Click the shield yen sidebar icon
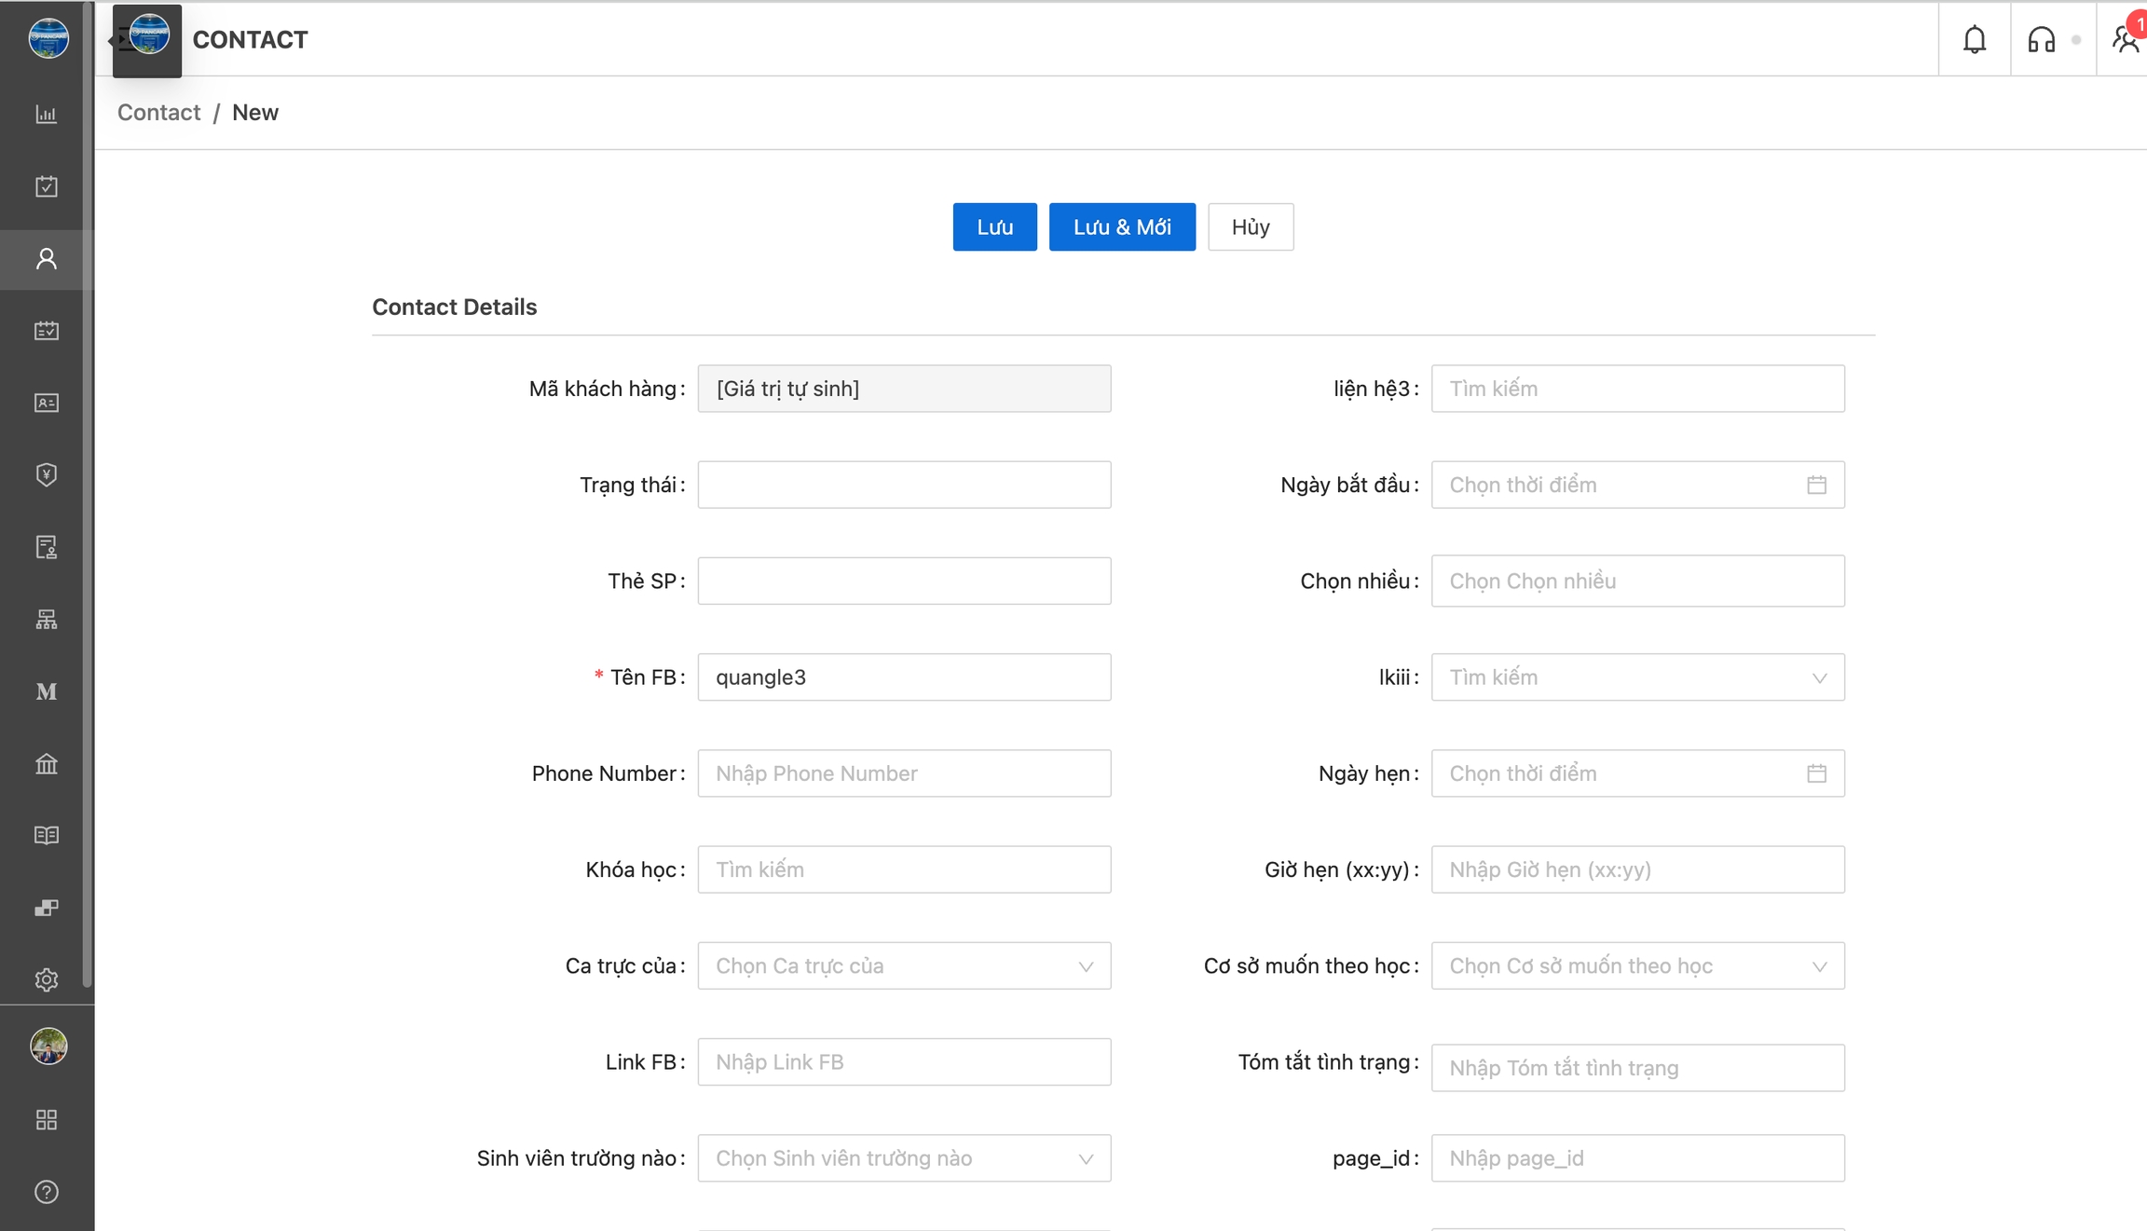This screenshot has width=2147, height=1231. point(47,475)
